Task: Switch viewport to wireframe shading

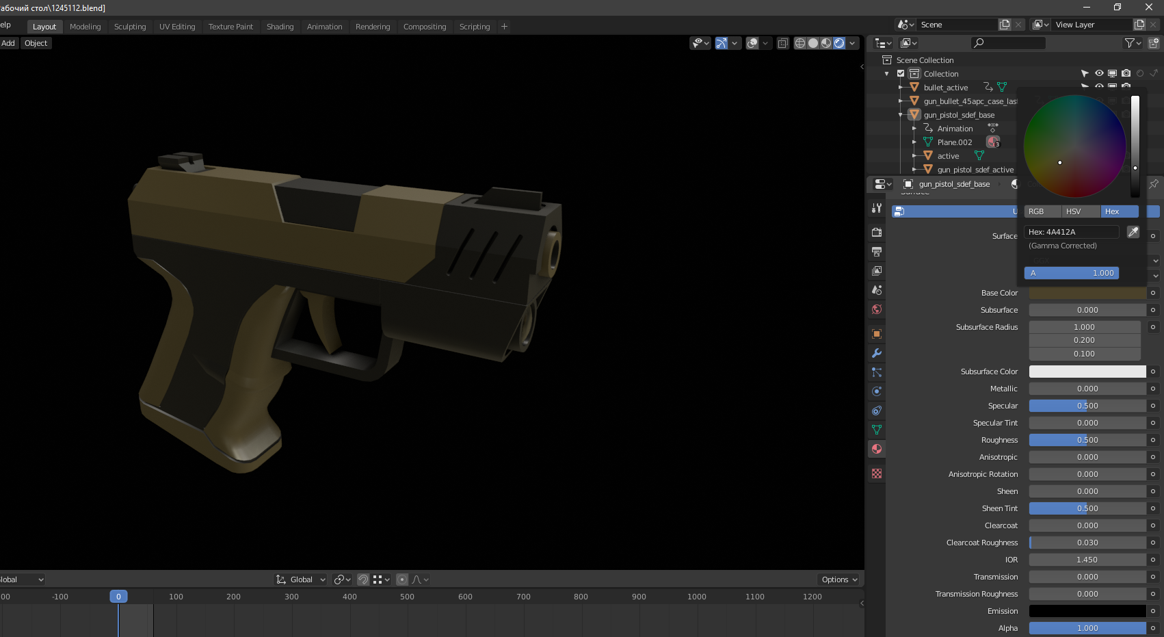Action: click(799, 43)
